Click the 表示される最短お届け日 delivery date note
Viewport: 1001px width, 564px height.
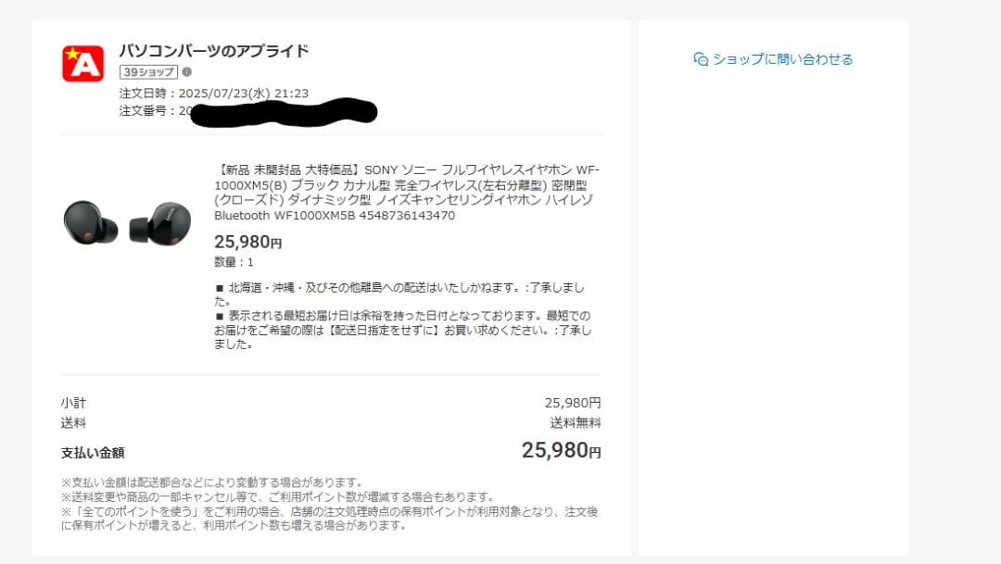click(x=403, y=330)
